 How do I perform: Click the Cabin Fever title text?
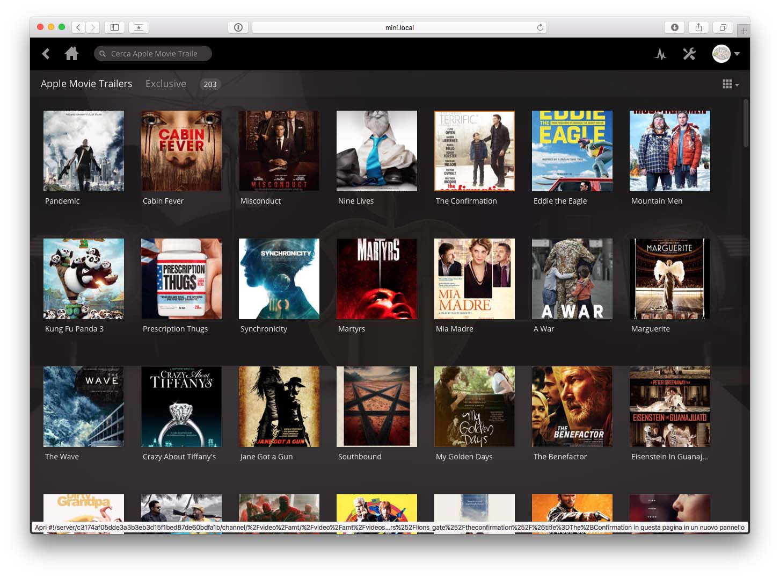pyautogui.click(x=163, y=201)
